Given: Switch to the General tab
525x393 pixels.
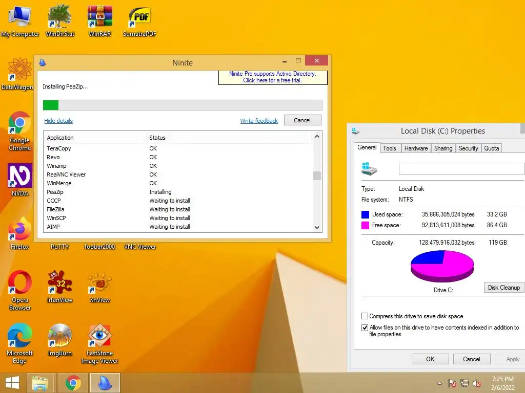Looking at the screenshot, I should (x=367, y=147).
